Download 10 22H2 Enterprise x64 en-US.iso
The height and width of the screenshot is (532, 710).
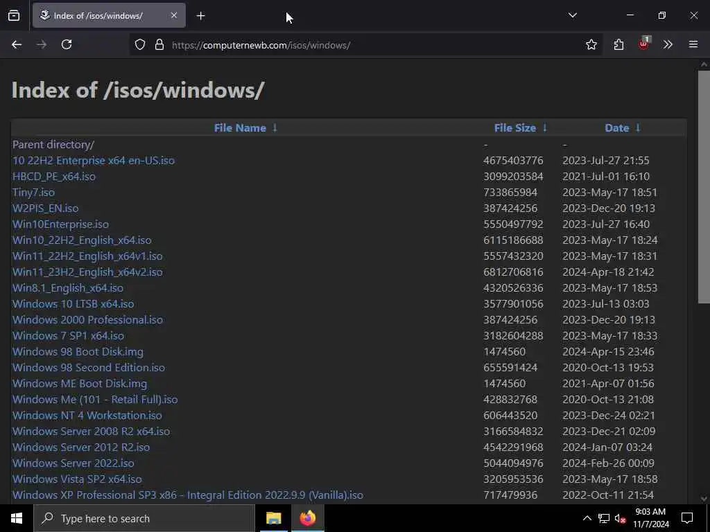pyautogui.click(x=94, y=161)
